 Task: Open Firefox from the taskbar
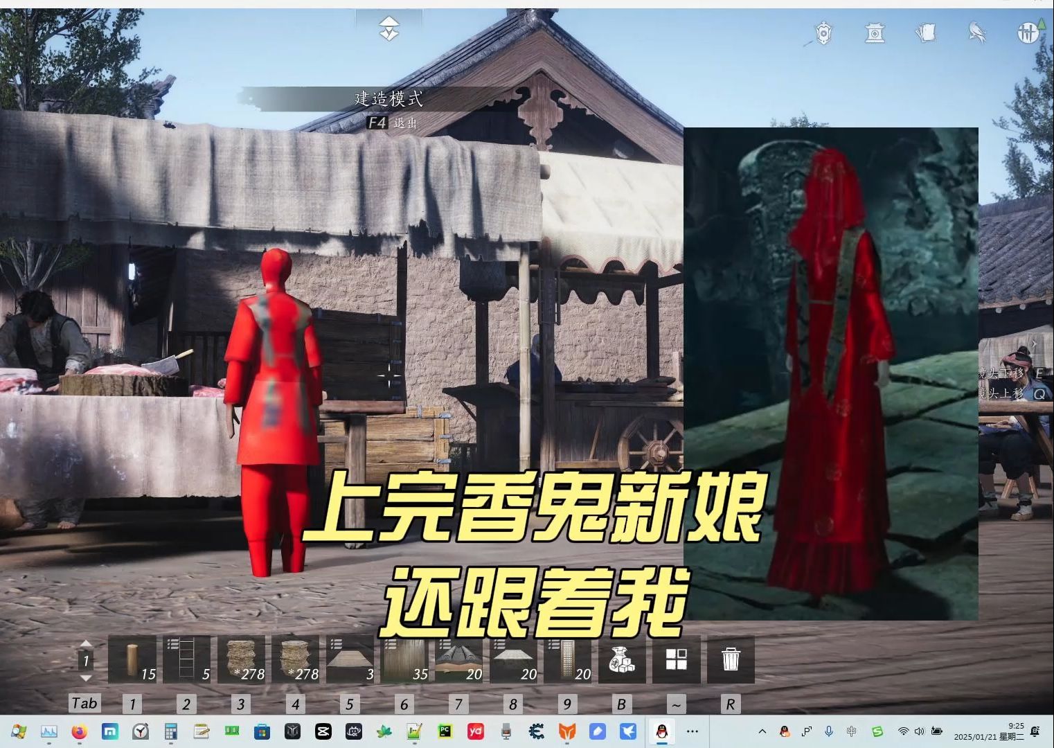click(80, 731)
